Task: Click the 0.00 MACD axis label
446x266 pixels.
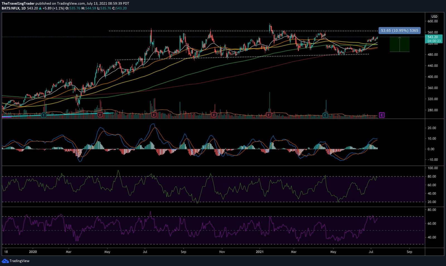Action: tap(431, 149)
